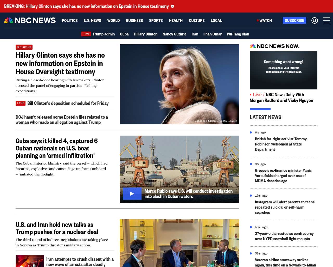Go to the Health section
333x267 pixels.
click(x=176, y=21)
